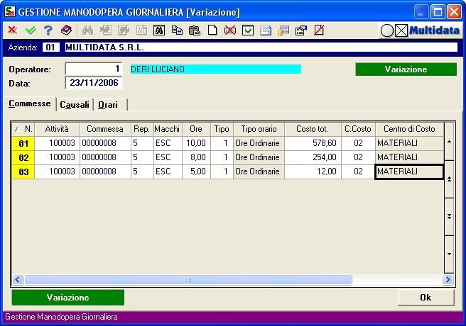Click the application icon in title bar
Viewport: 466px width, 326px height.
click(10, 12)
